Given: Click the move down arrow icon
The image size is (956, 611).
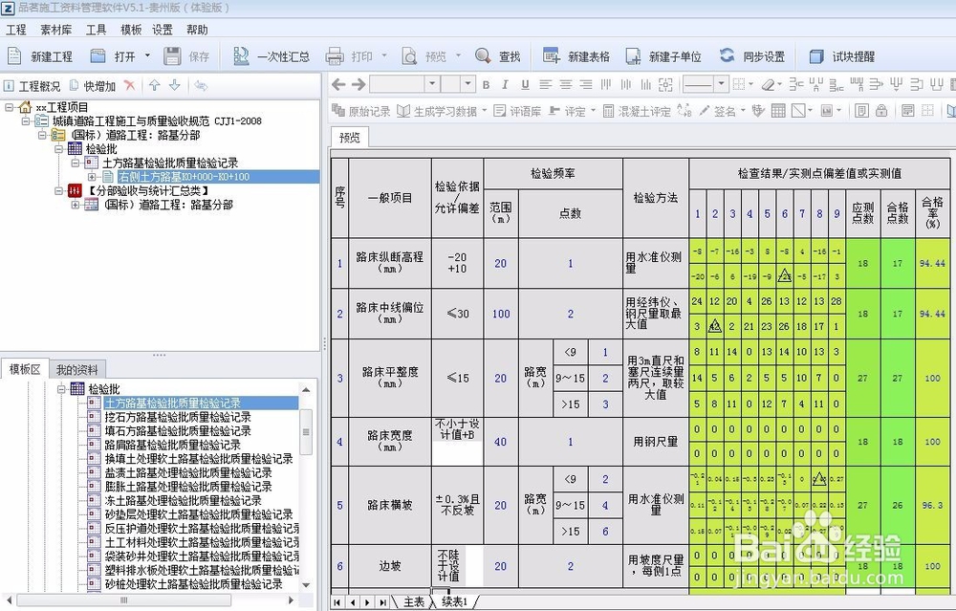Looking at the screenshot, I should point(174,85).
